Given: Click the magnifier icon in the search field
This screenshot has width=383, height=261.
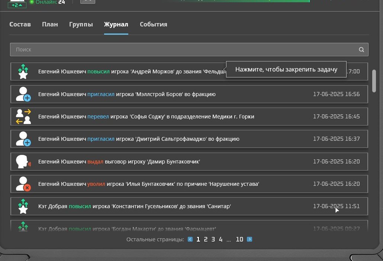Looking at the screenshot, I should (361, 50).
